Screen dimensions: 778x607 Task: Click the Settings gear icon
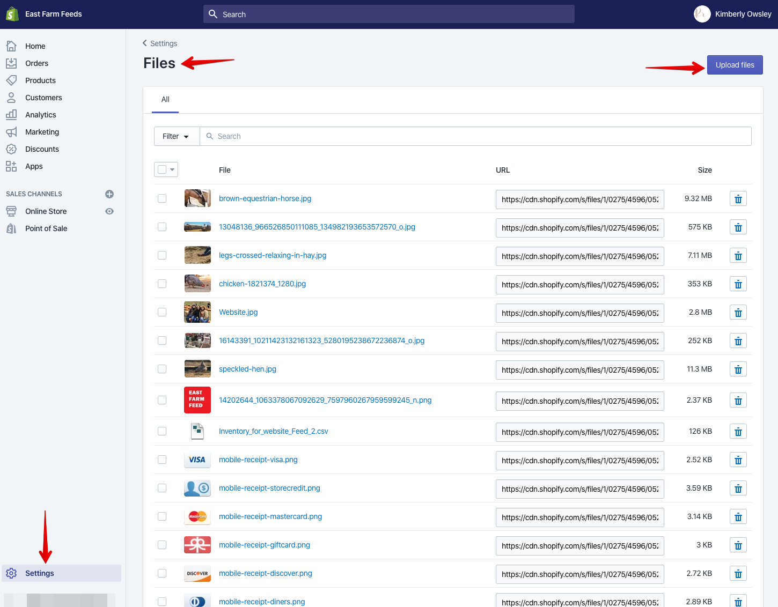click(x=11, y=573)
